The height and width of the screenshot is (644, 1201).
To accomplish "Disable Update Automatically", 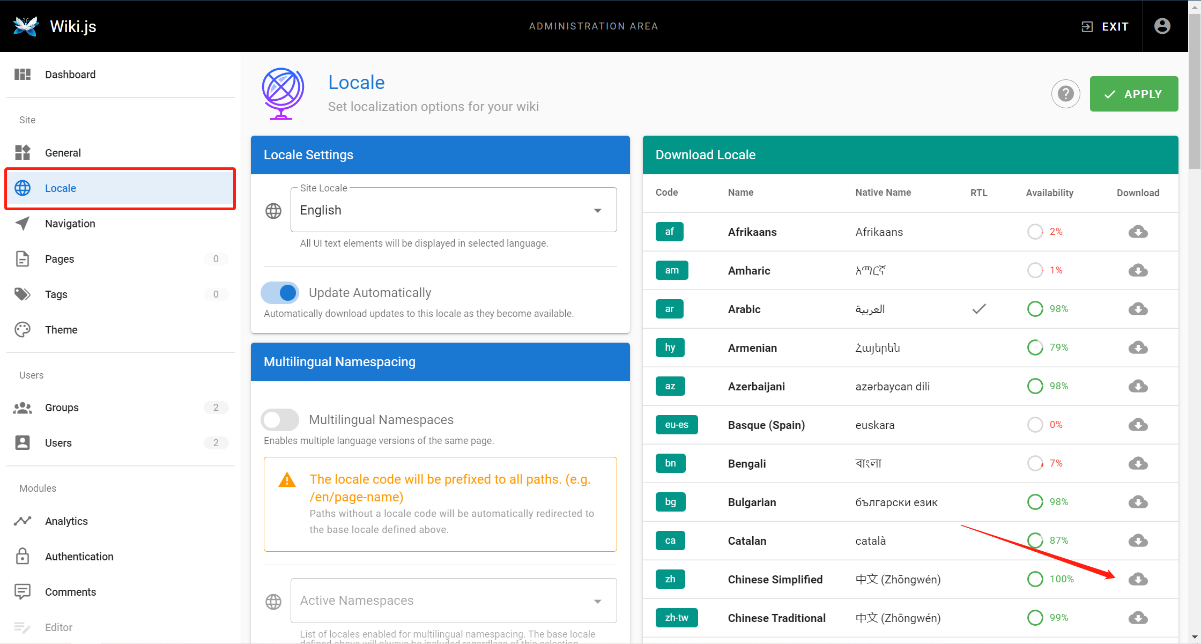I will 279,292.
